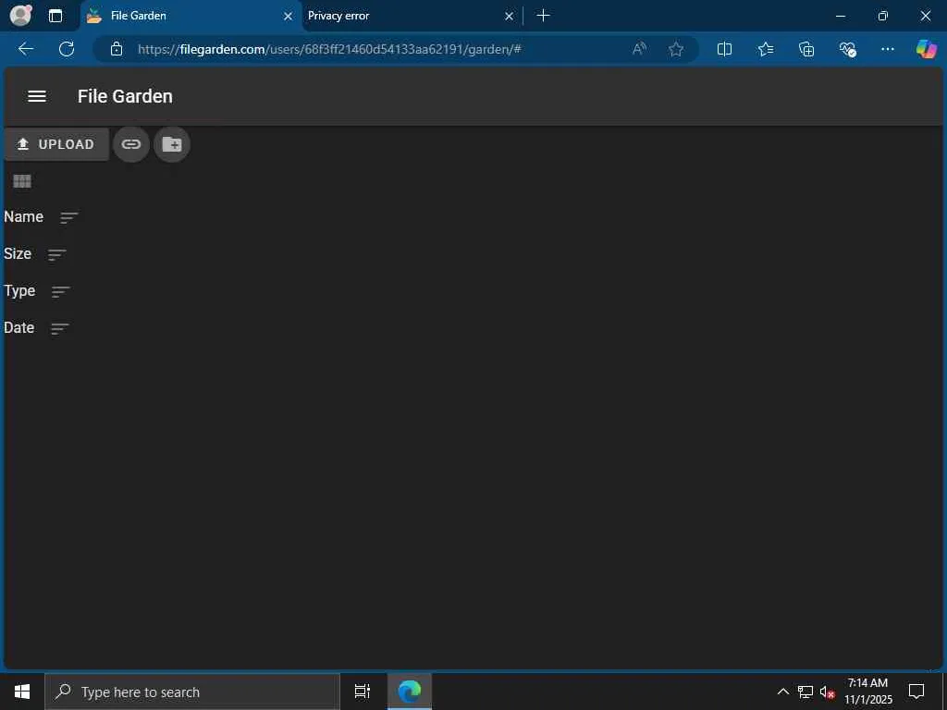This screenshot has width=947, height=710.
Task: Open the muted volume tray icon
Action: (827, 692)
